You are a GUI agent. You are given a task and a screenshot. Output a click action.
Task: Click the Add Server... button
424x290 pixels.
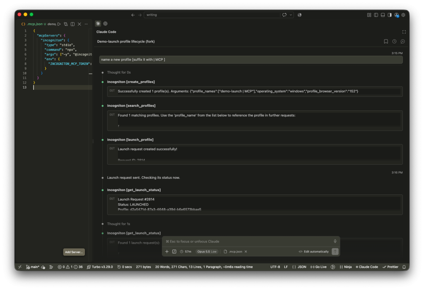74,252
